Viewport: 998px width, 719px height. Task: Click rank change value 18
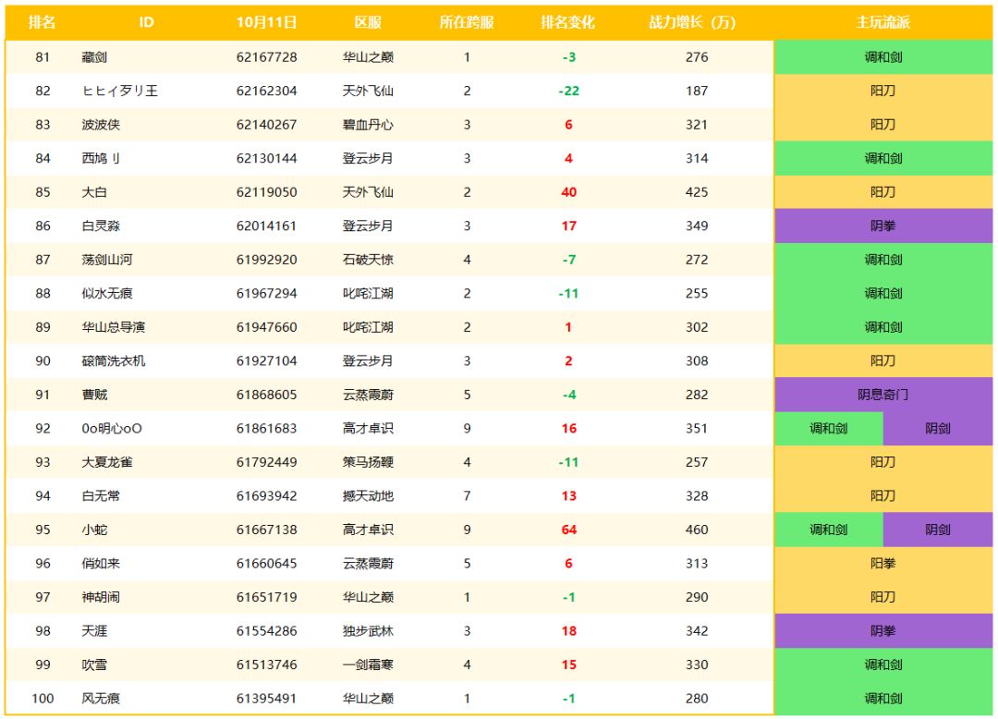569,630
